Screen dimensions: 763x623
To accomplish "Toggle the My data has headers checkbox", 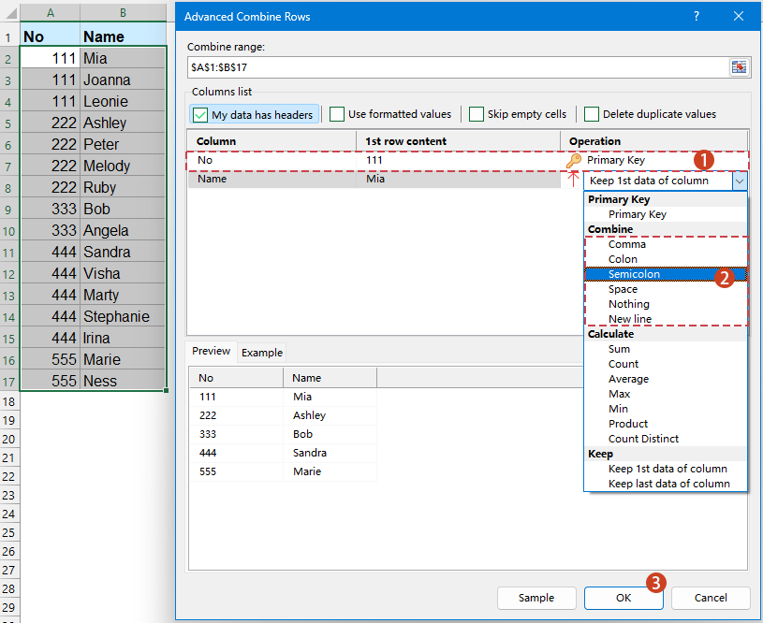I will point(200,114).
